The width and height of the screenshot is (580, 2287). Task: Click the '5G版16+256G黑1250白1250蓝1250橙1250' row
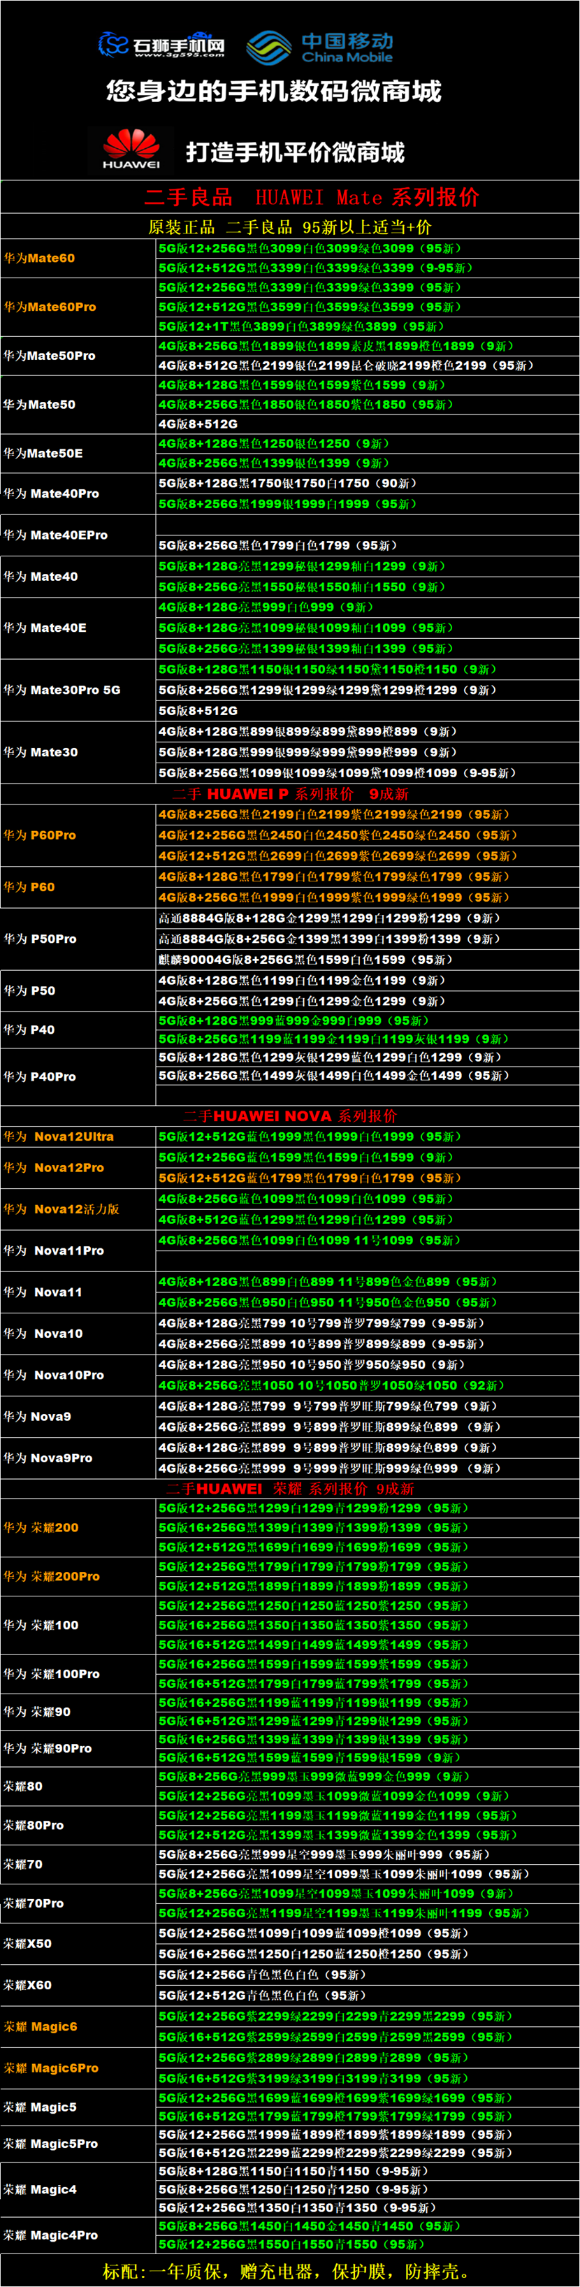pos(367,1954)
